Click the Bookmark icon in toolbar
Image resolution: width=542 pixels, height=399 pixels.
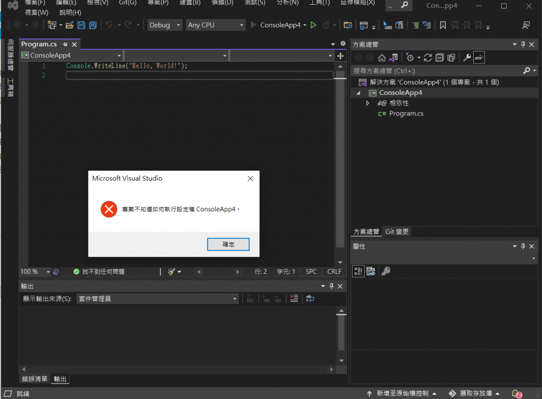(443, 25)
